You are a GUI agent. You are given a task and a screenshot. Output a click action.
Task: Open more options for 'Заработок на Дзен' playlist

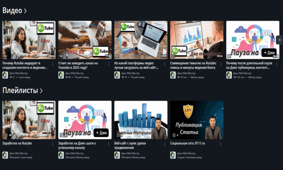(109, 144)
